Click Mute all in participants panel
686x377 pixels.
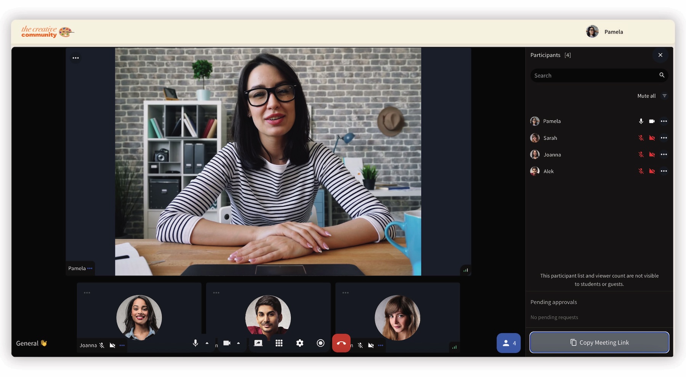click(646, 96)
